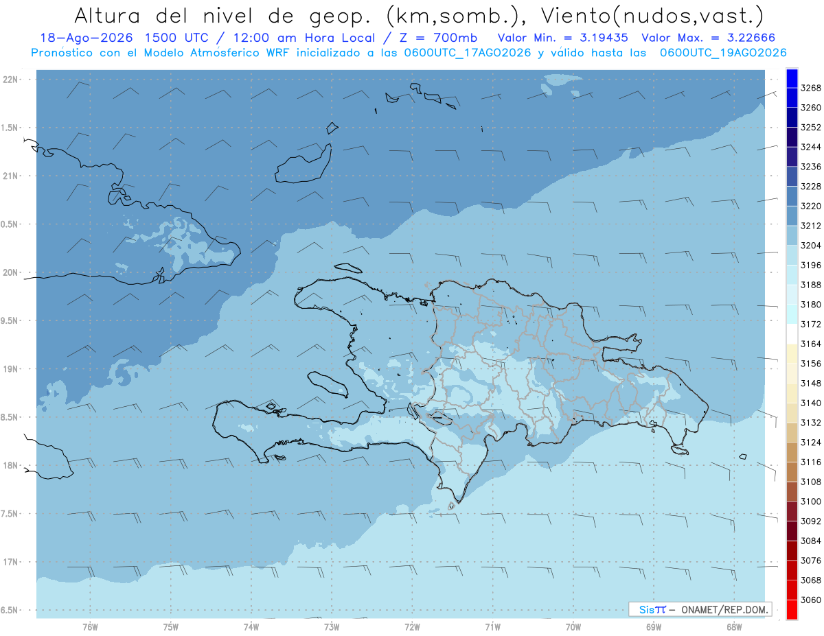Click the '72W' longitude label
Screen dimensions: 824x636
[x=413, y=627]
